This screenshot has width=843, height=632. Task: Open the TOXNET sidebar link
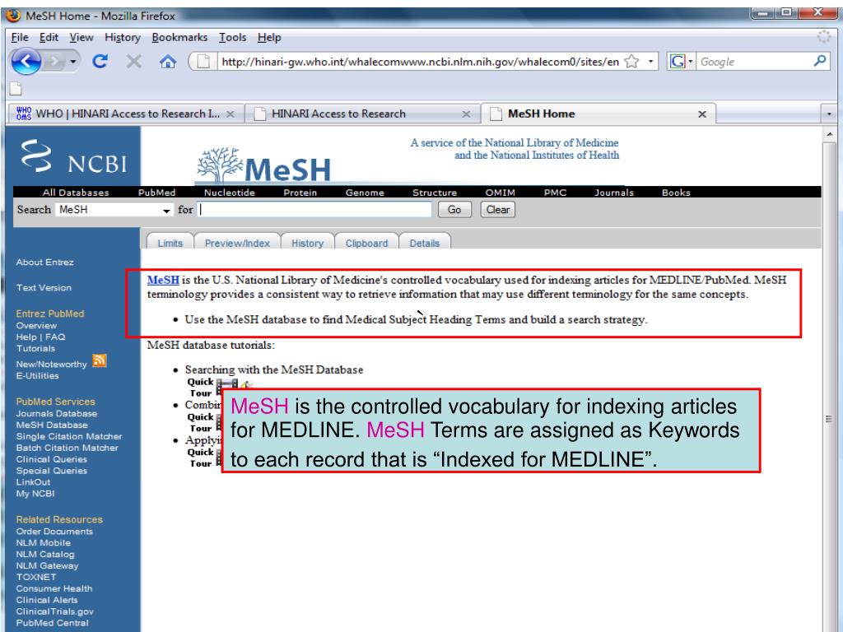coord(35,577)
